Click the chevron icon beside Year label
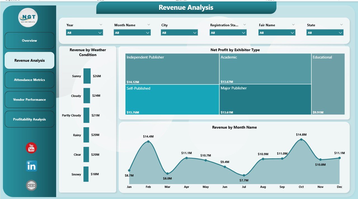The height and width of the screenshot is (199, 358). pos(101,25)
